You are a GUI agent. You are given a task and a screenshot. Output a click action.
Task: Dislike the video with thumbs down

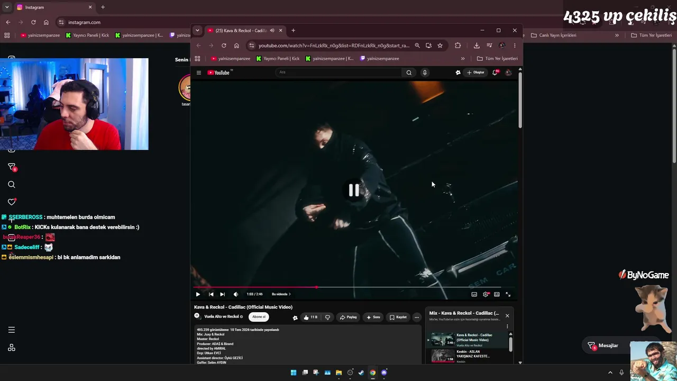pyautogui.click(x=327, y=317)
